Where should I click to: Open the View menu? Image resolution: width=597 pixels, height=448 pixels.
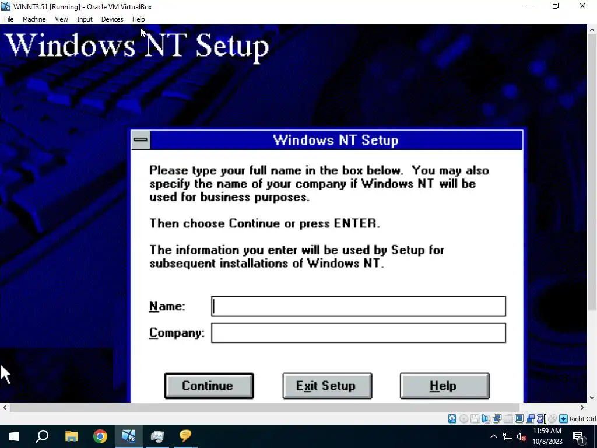61,19
